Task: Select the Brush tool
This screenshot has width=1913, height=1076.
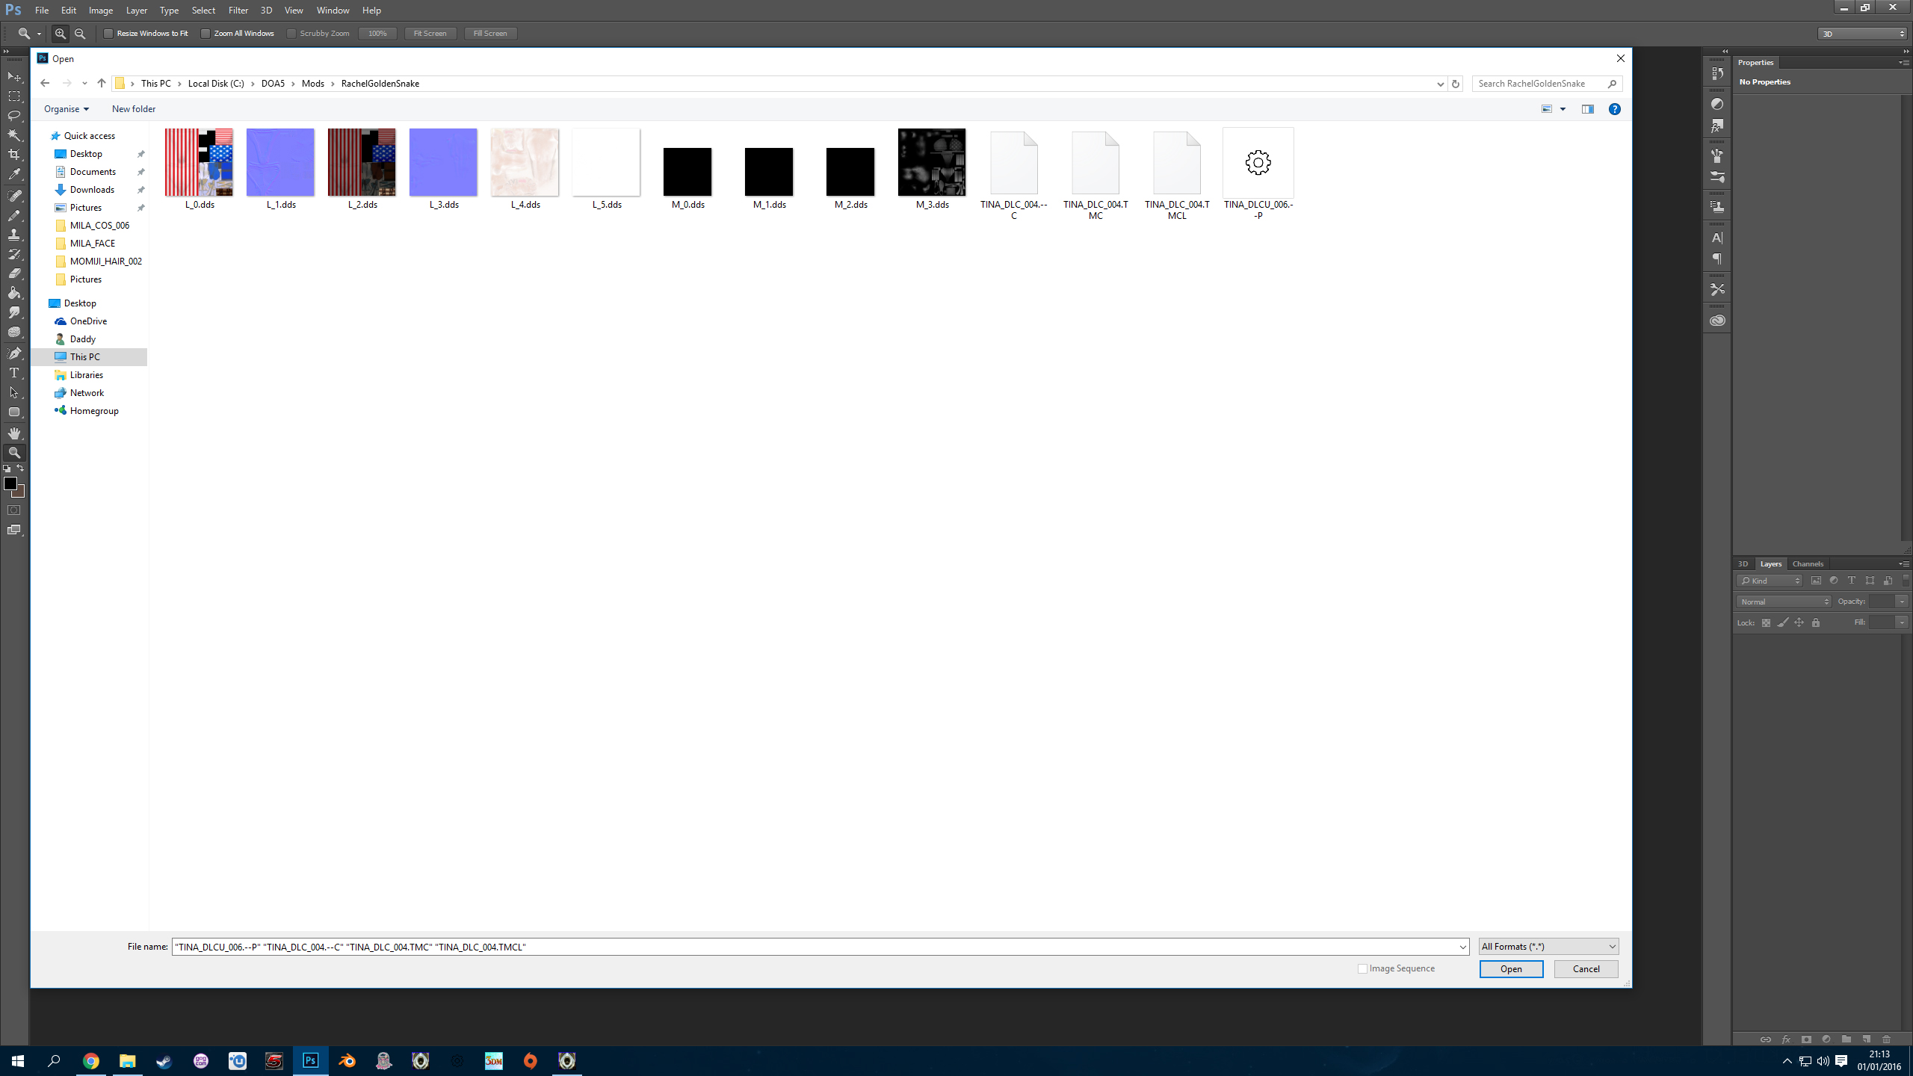Action: 14,215
